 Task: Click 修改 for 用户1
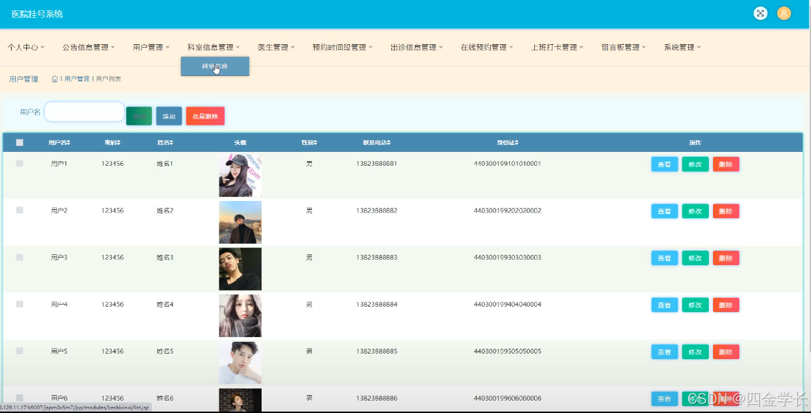[695, 164]
